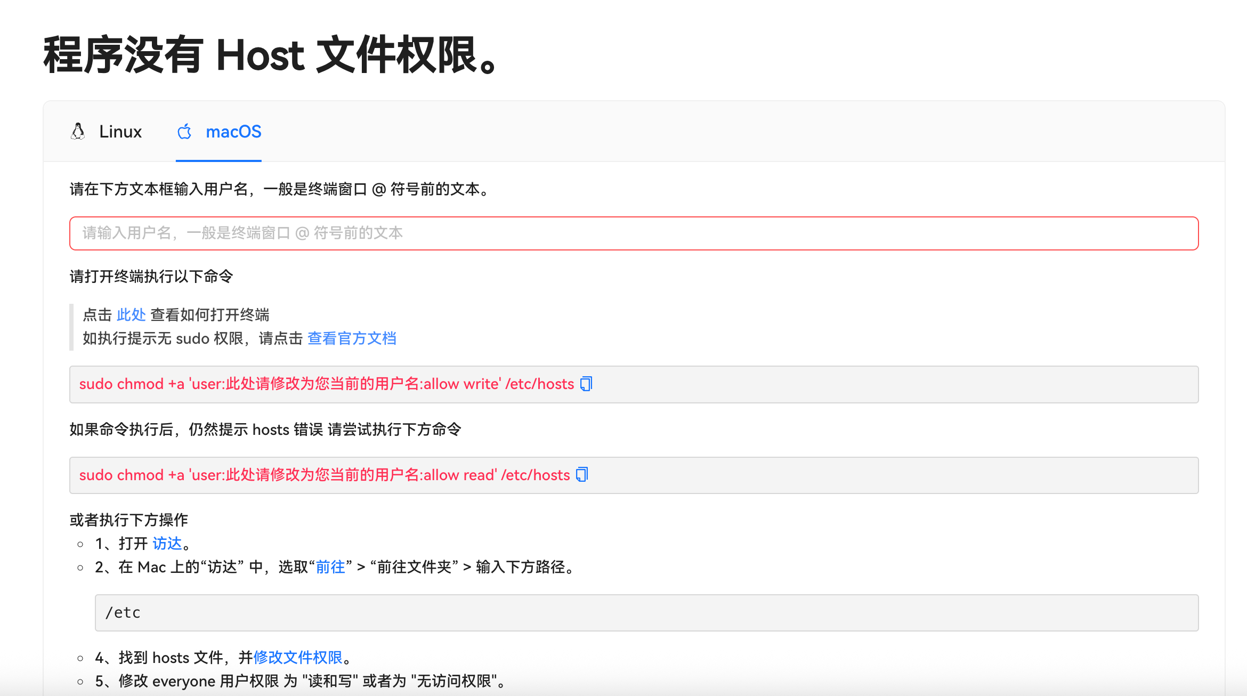The height and width of the screenshot is (696, 1247).
Task: Switch to the Linux tab
Action: pos(120,132)
